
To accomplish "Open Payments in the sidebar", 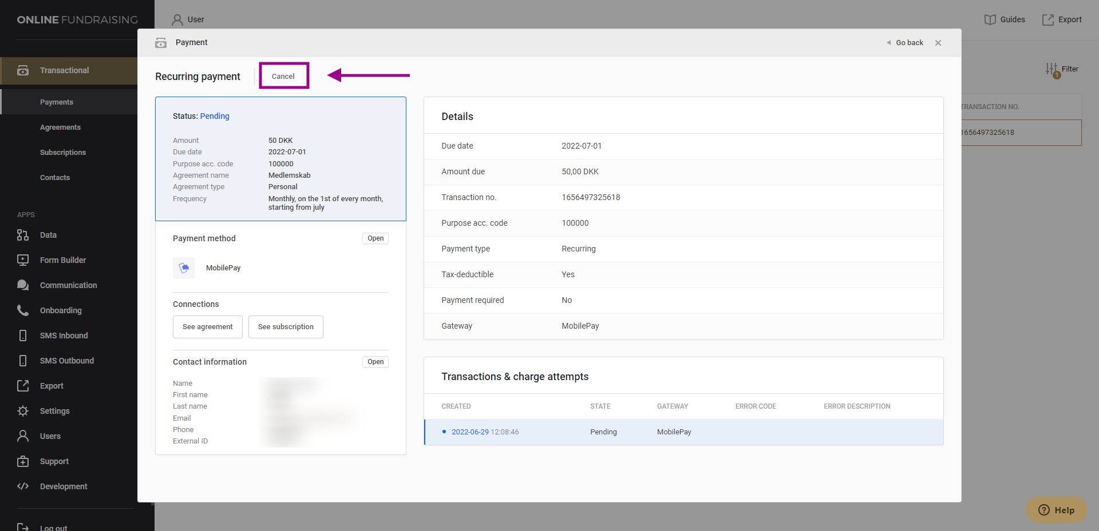I will [x=57, y=102].
